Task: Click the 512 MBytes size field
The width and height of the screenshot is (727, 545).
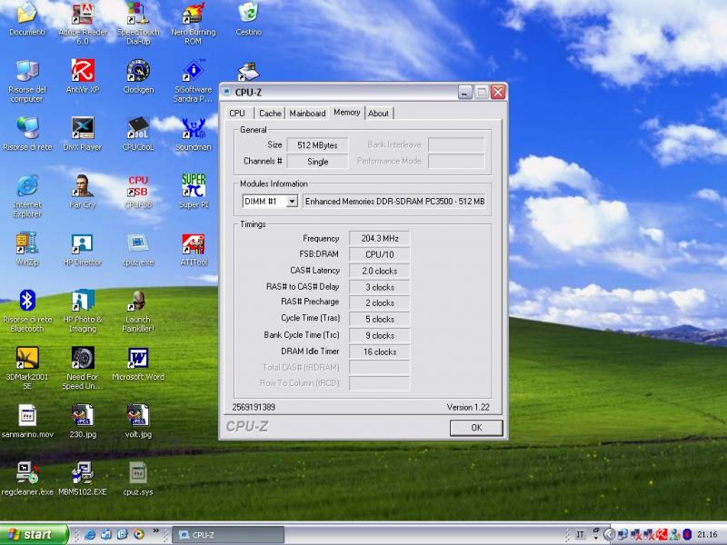Action: tap(317, 145)
